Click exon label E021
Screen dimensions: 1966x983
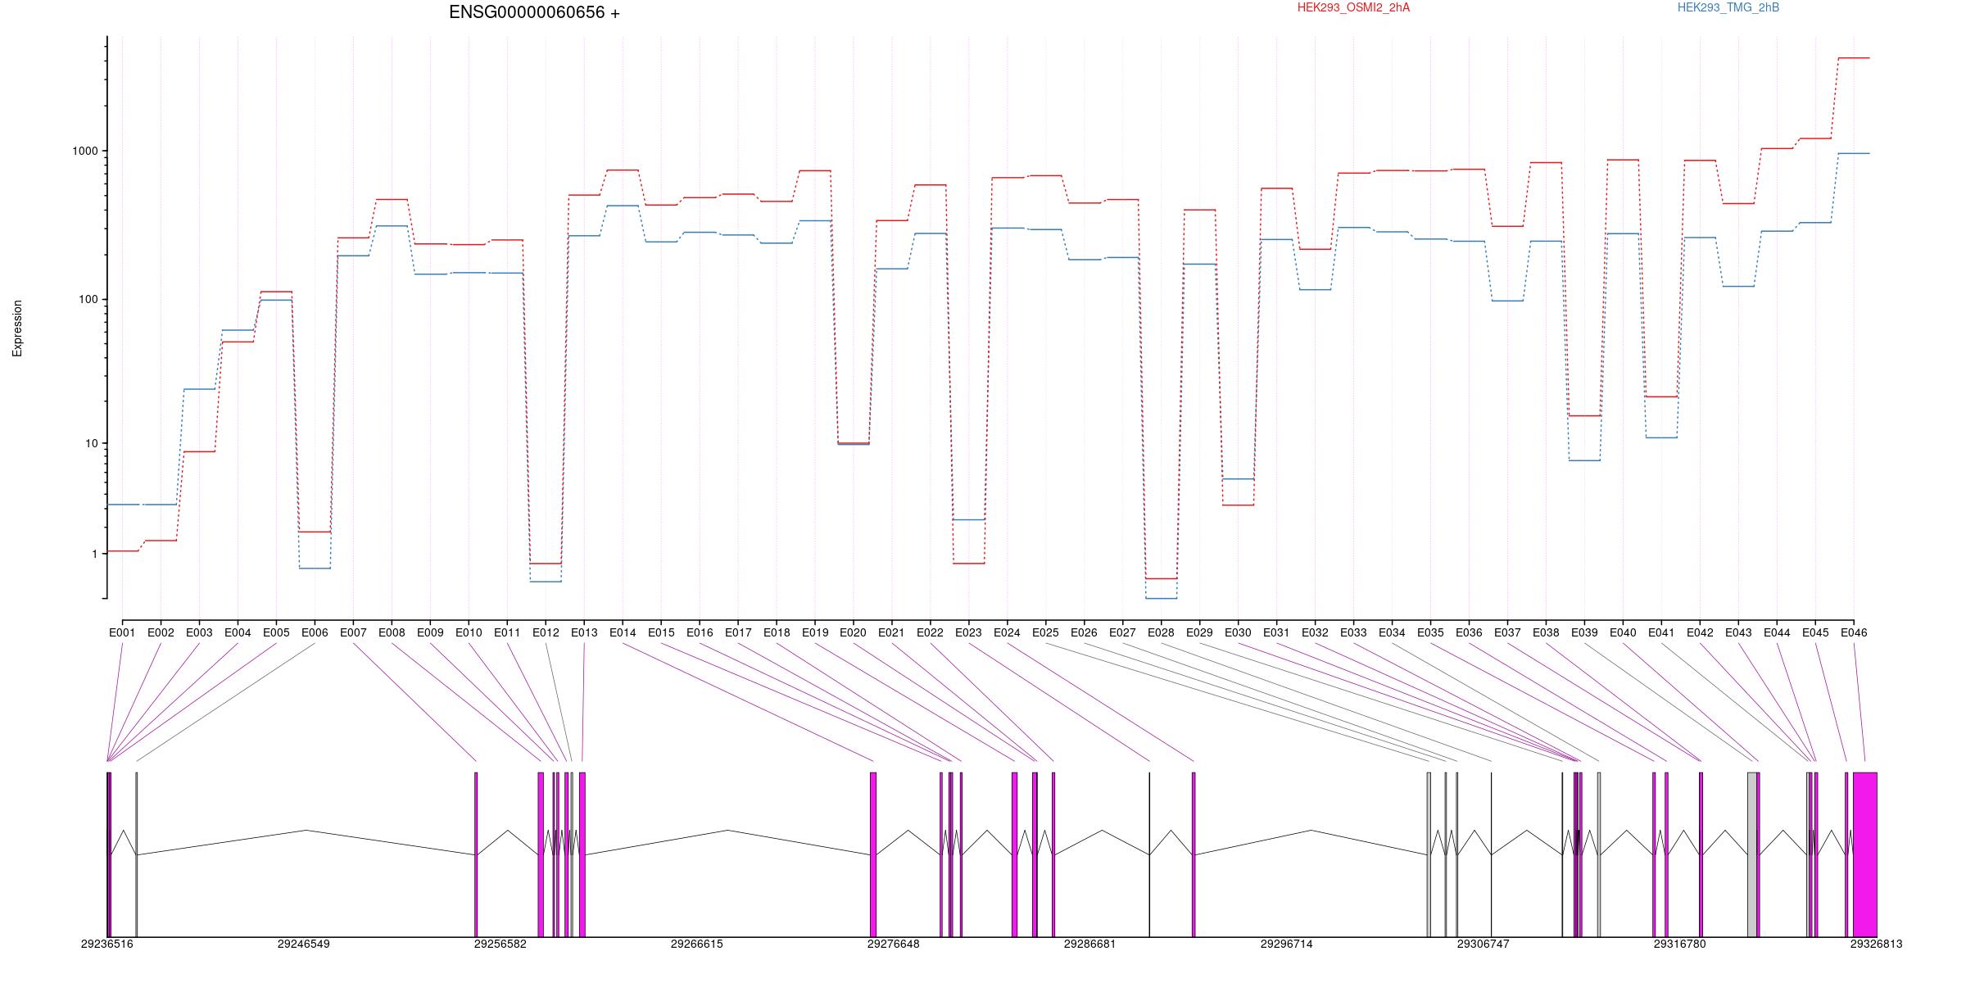[891, 632]
